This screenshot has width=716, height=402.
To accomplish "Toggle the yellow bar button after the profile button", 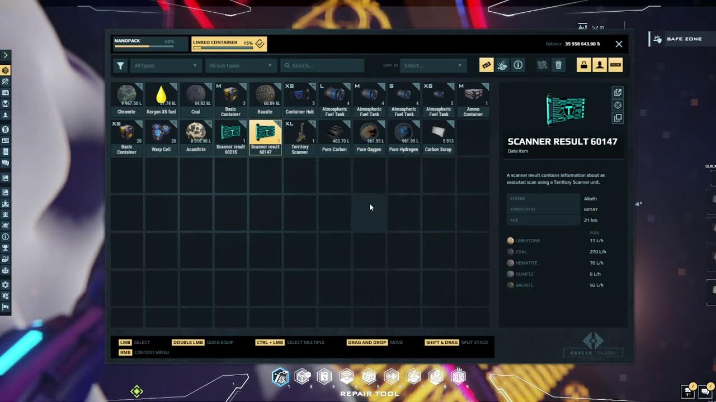I will (x=615, y=65).
